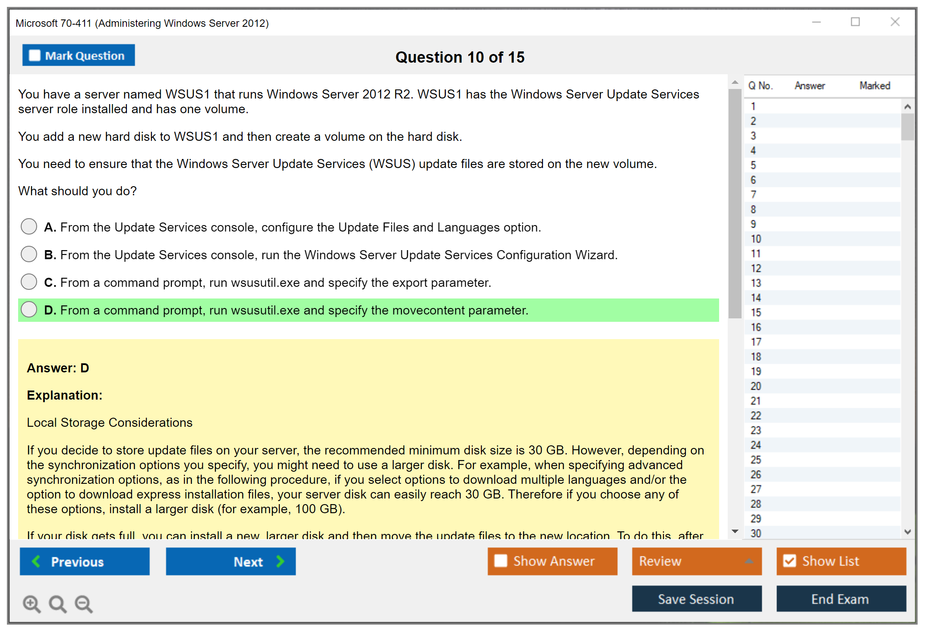Click the question pane vertical scrollbar thumb
Viewport: 928px width, 635px height.
(735, 203)
